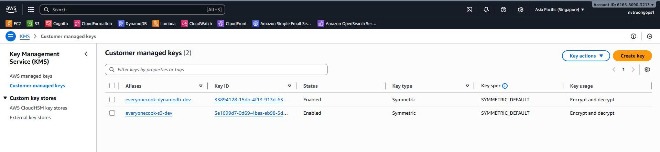Sort by the Key ID column arrow
The width and height of the screenshot is (660, 152).
[x=290, y=86]
